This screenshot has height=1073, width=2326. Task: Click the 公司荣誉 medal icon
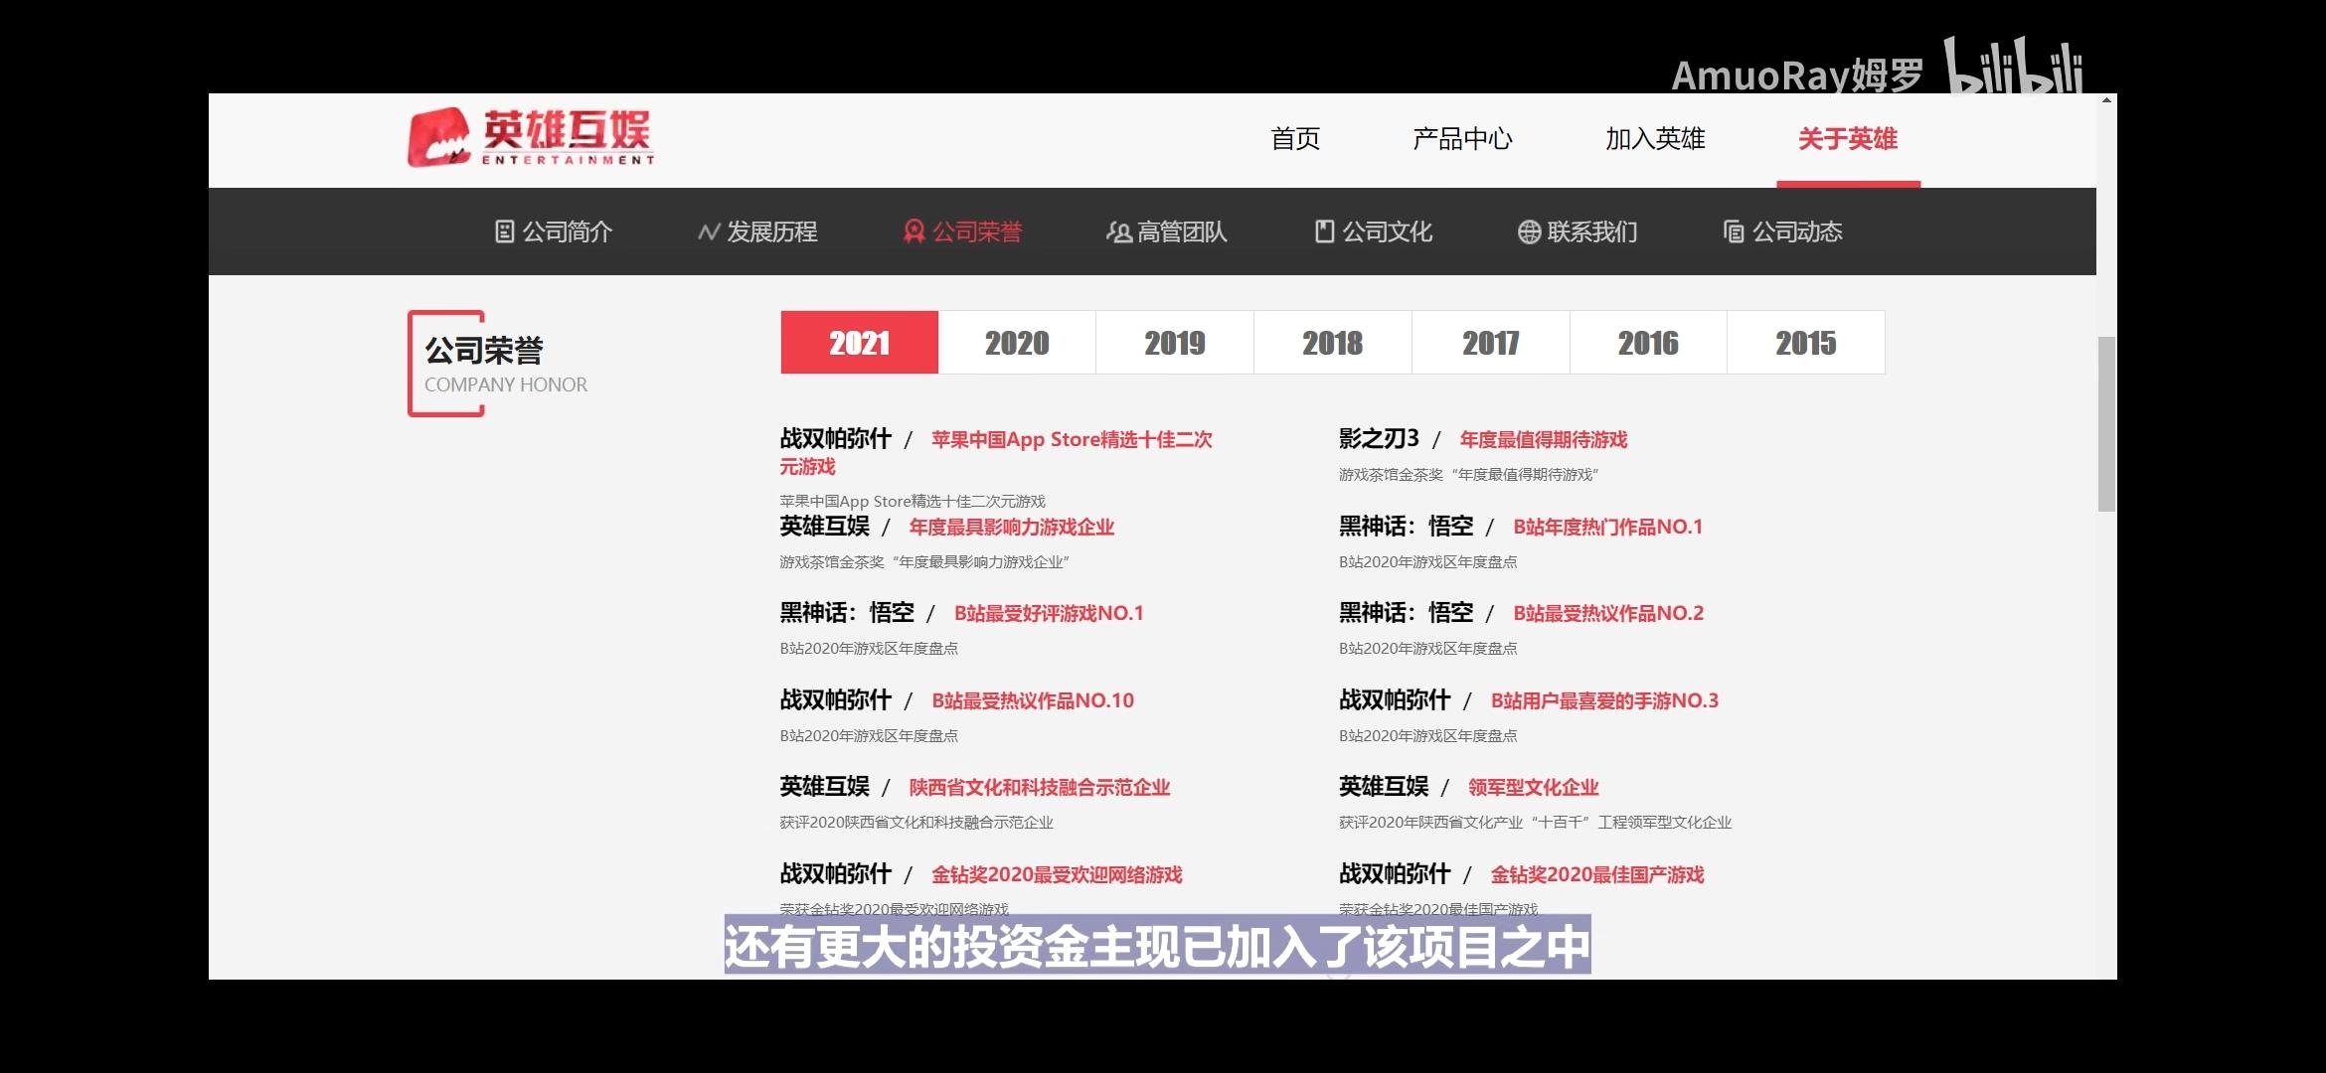914,231
